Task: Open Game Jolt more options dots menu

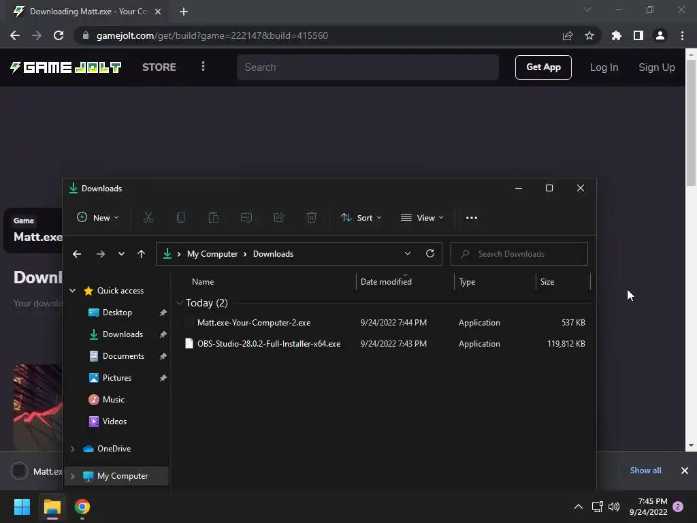Action: click(203, 66)
